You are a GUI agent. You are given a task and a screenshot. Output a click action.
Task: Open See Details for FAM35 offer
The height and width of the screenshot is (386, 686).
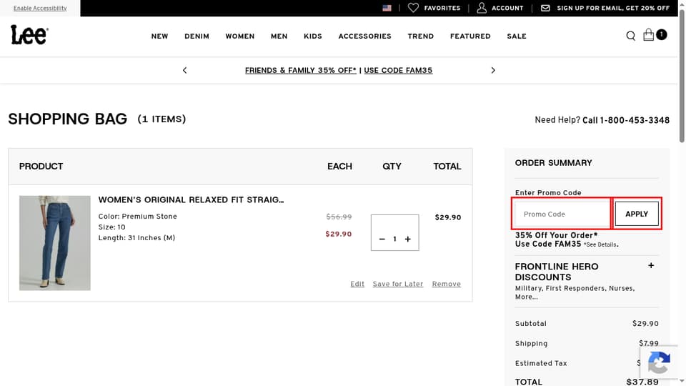[601, 244]
